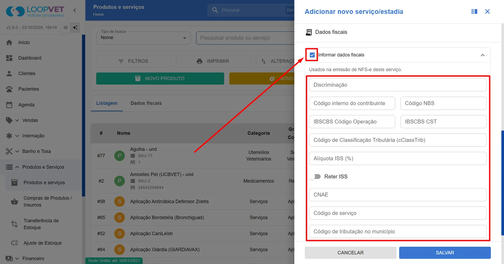The width and height of the screenshot is (504, 264).
Task: Click the sparkle AI assistant icon
Action: [75, 27]
